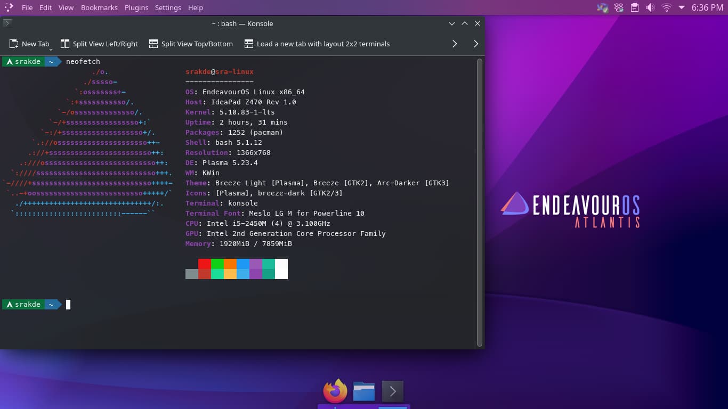This screenshot has width=728, height=409.
Task: Click the Konsole vertical scrollbar
Action: [479, 202]
